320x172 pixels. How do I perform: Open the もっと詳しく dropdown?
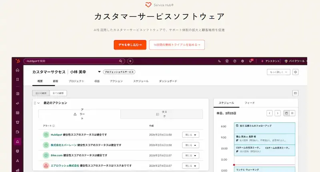pos(278,72)
